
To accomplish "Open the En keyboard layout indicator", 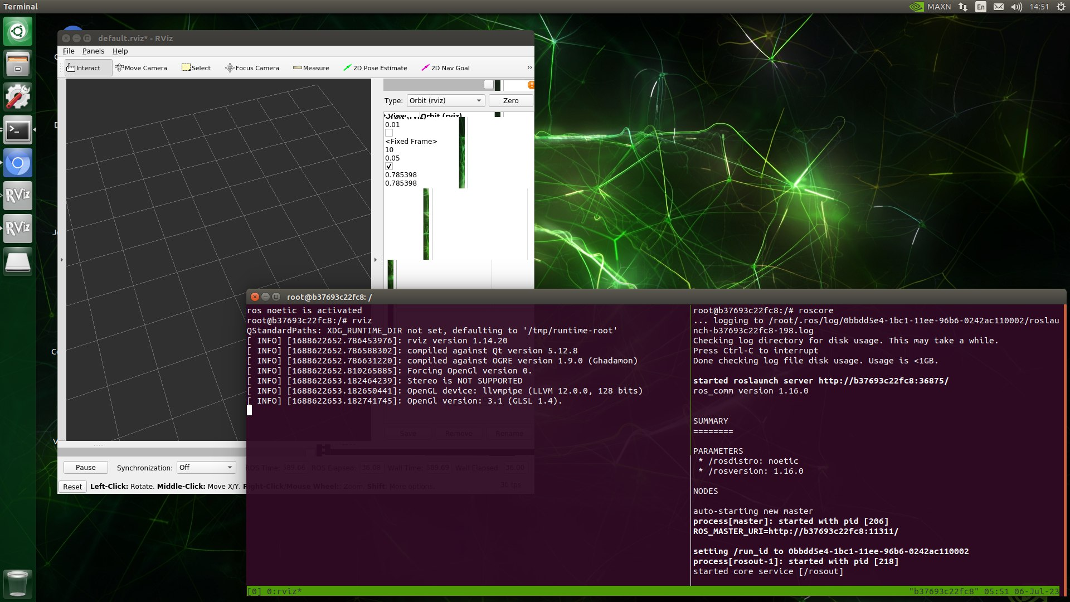I will [x=981, y=7].
